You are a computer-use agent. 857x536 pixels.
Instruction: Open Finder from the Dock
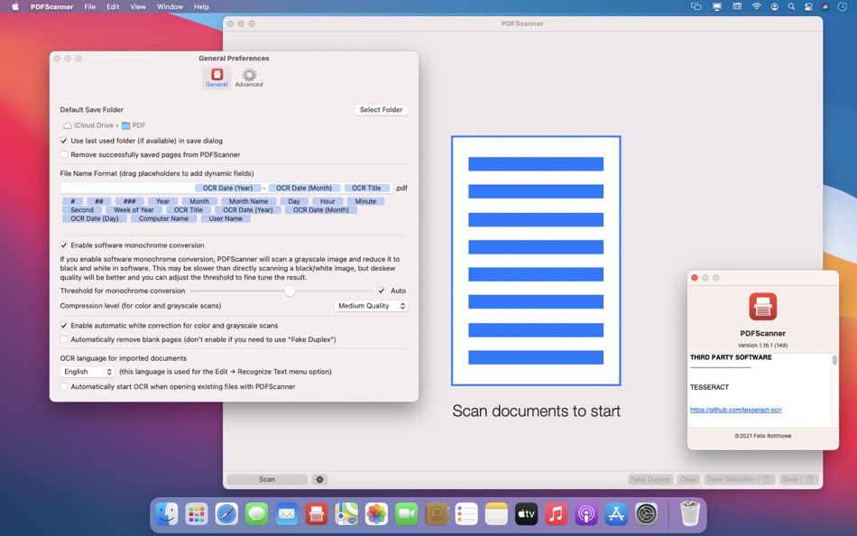click(167, 514)
